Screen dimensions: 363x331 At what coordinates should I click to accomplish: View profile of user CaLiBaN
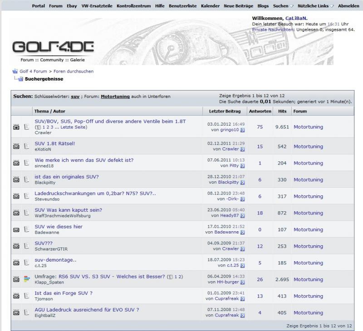(296, 18)
